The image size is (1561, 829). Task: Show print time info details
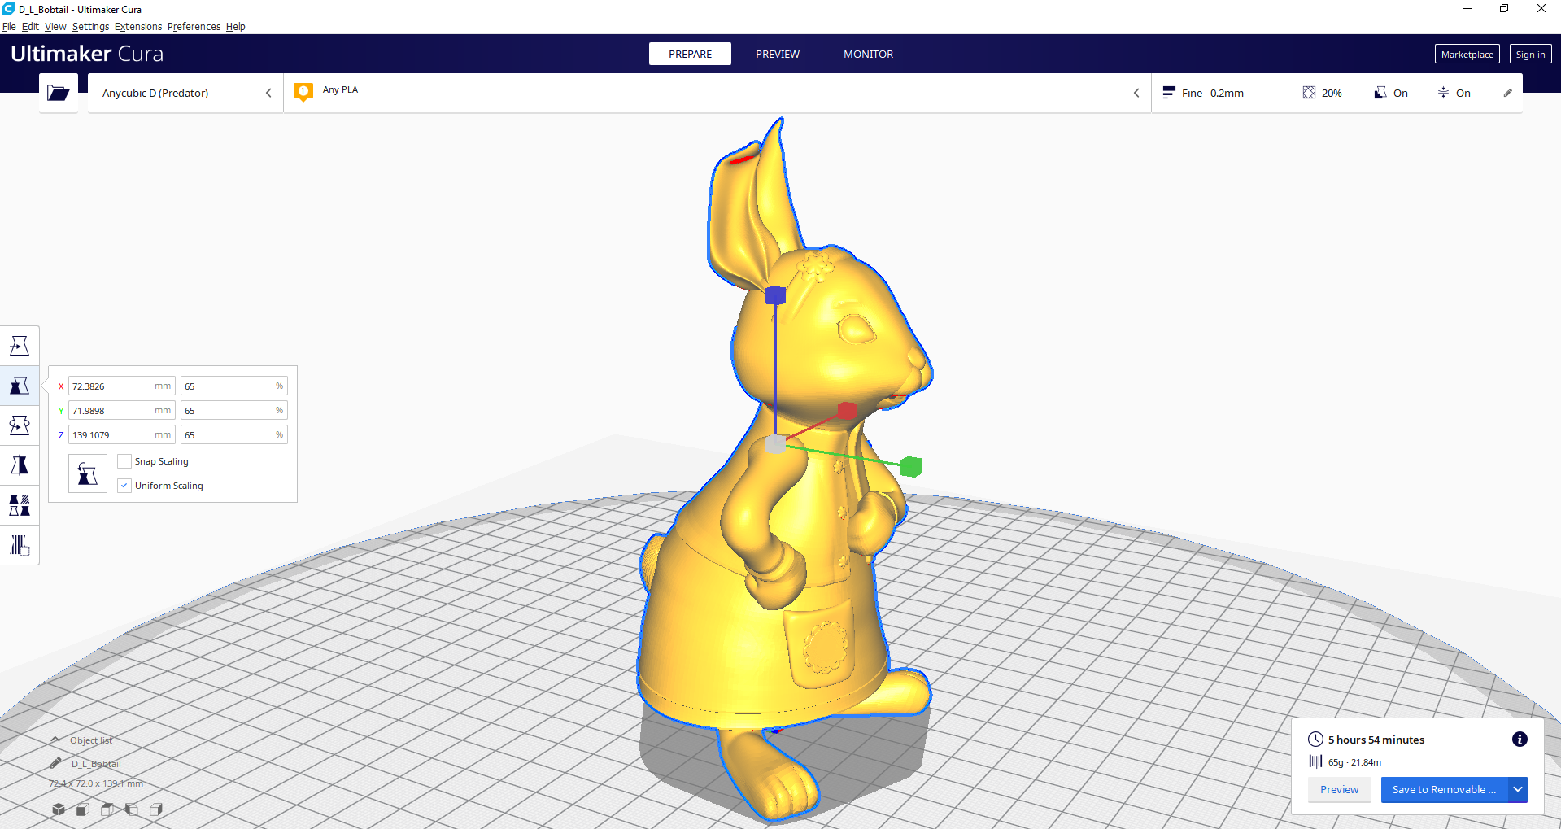1520,739
